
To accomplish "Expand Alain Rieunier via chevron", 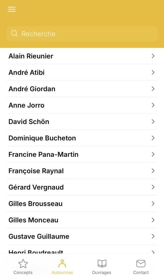I will point(153,56).
